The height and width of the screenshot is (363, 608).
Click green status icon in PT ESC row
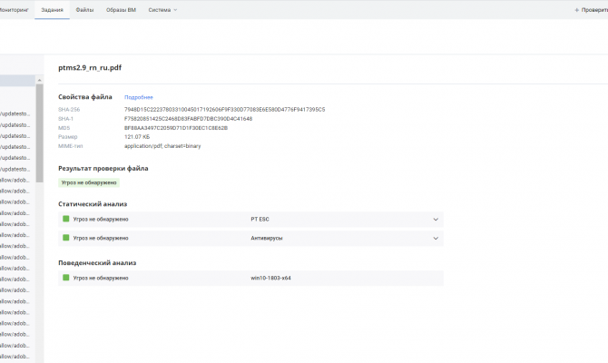click(x=66, y=219)
